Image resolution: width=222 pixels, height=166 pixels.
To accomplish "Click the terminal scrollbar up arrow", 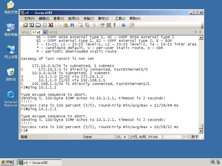I will (x=201, y=38).
